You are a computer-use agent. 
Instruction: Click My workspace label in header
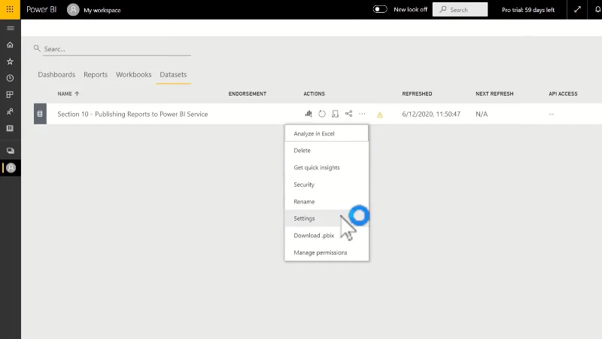[x=102, y=11]
